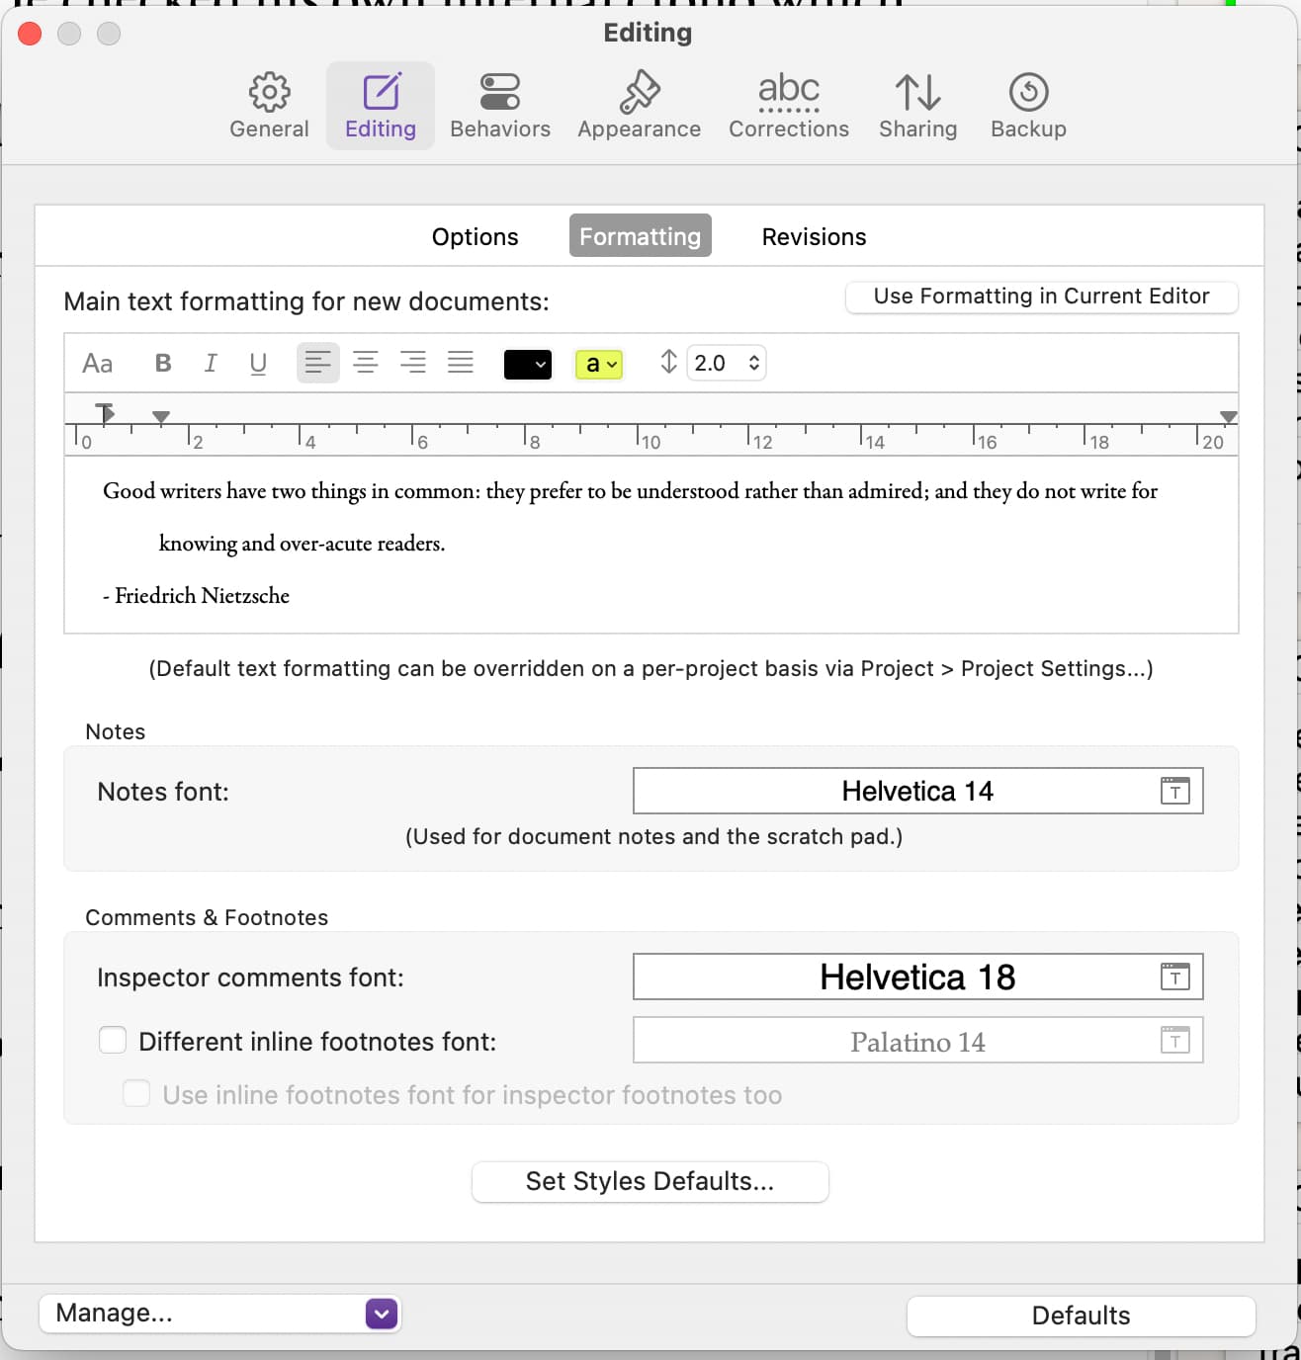The width and height of the screenshot is (1301, 1360).
Task: Open the black text color dropdown
Action: tap(528, 364)
